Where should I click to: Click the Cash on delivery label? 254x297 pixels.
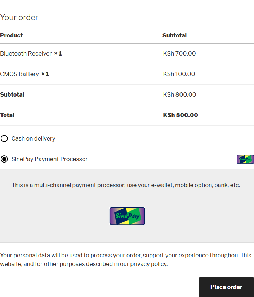[x=33, y=139]
